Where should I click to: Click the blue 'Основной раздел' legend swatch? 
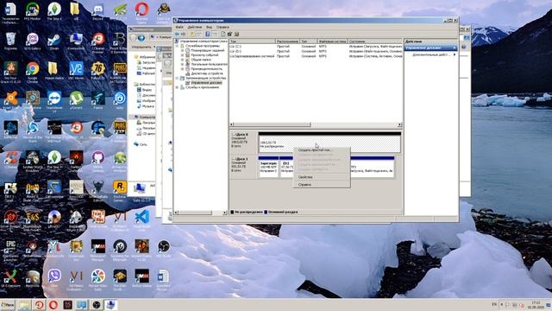click(266, 212)
